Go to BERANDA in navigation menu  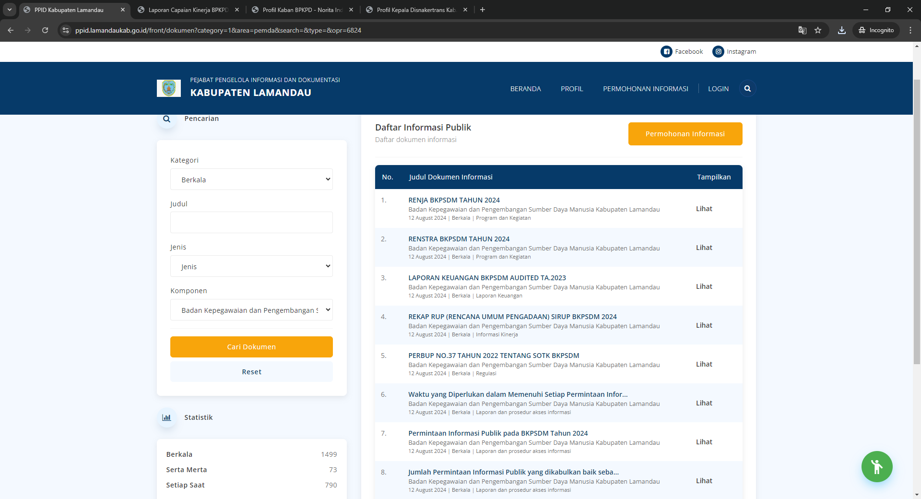click(525, 89)
